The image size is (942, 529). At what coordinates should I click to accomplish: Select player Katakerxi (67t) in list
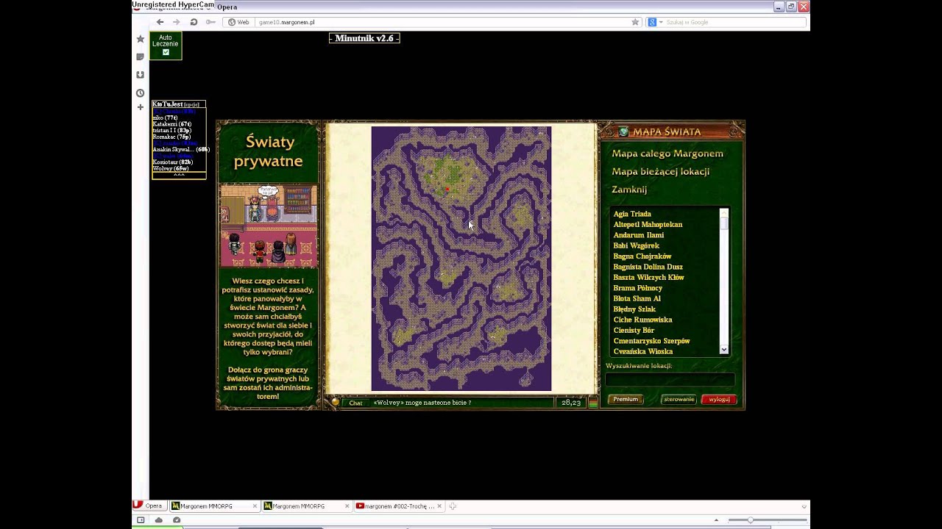[x=172, y=124]
